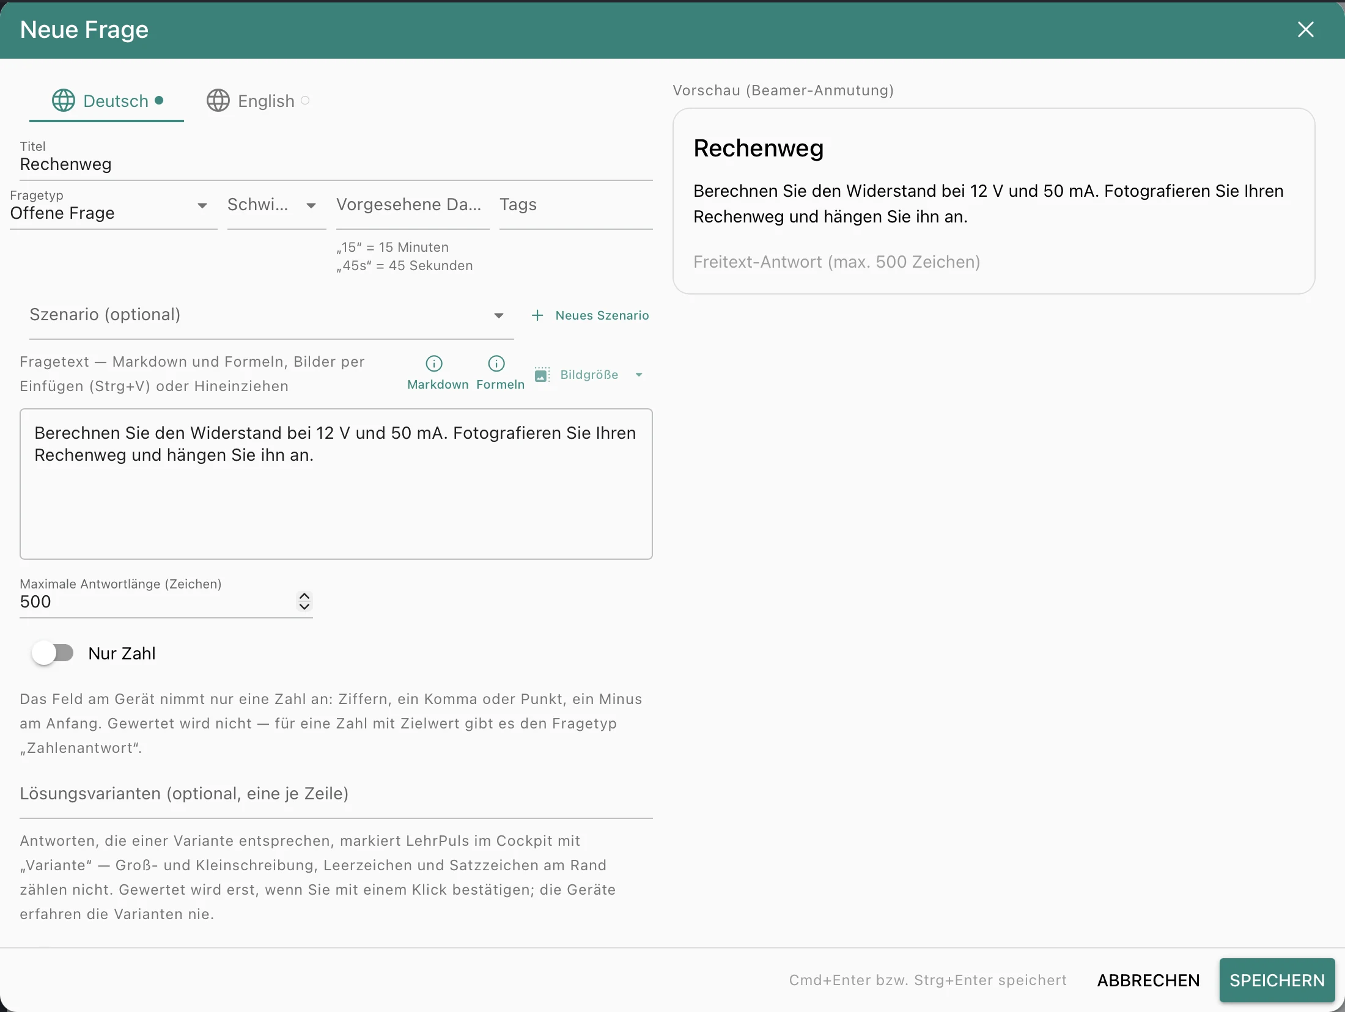Click the stepper arrows for Maximale Antwortlänge
1345x1012 pixels.
(x=304, y=601)
